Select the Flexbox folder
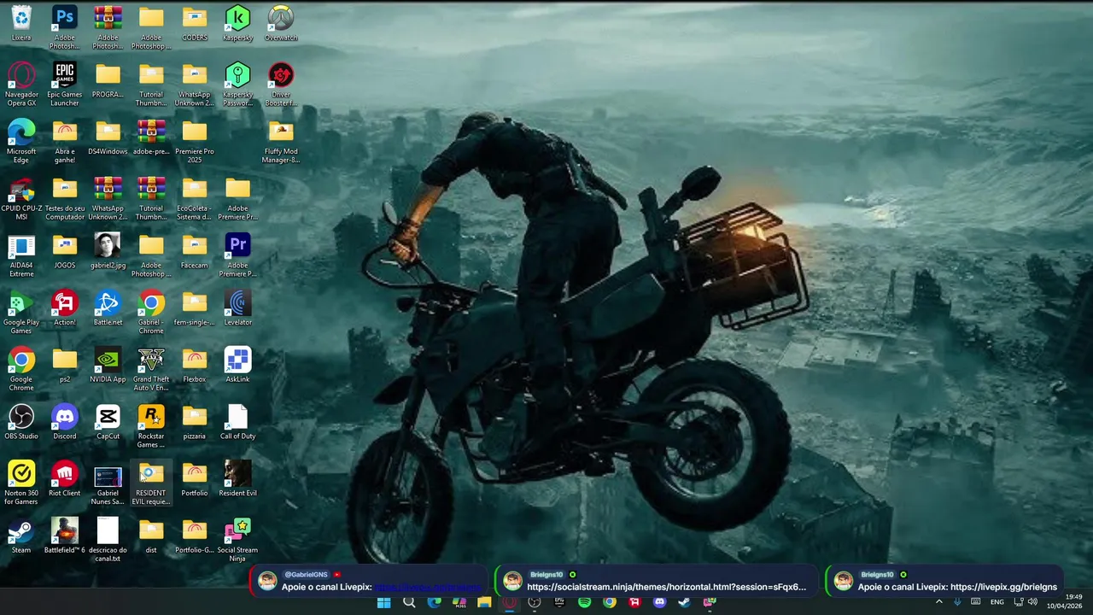The width and height of the screenshot is (1093, 615). [x=195, y=365]
